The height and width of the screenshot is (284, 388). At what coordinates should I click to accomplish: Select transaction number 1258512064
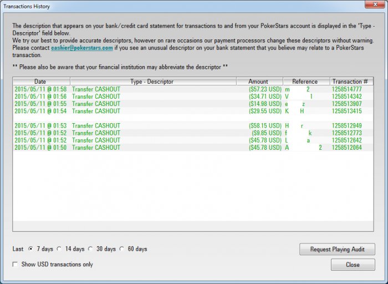tap(346, 148)
